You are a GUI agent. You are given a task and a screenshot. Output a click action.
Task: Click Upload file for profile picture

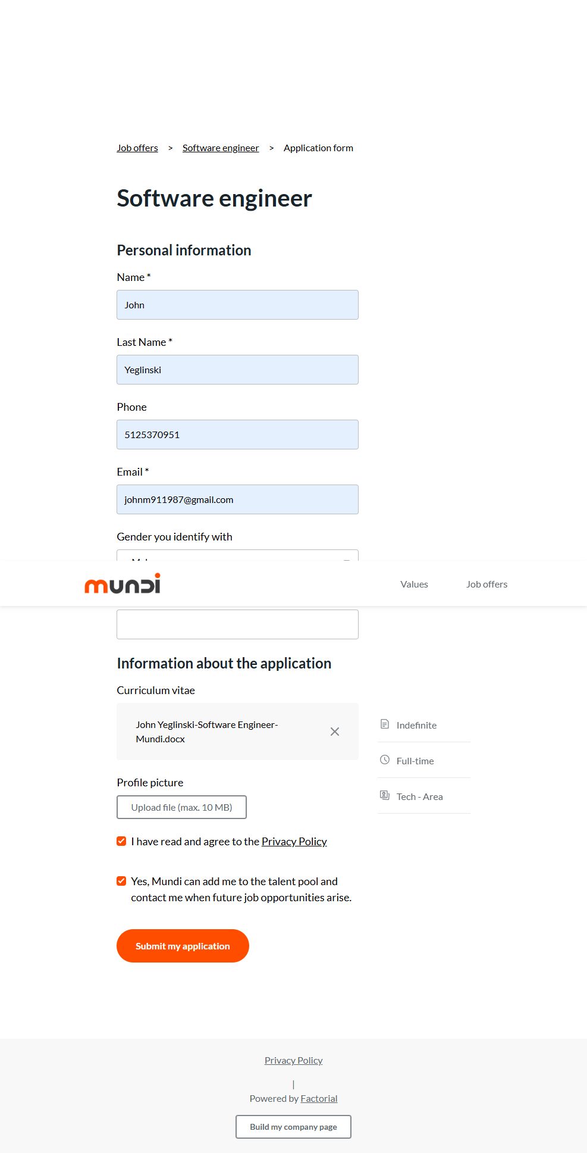click(x=181, y=807)
